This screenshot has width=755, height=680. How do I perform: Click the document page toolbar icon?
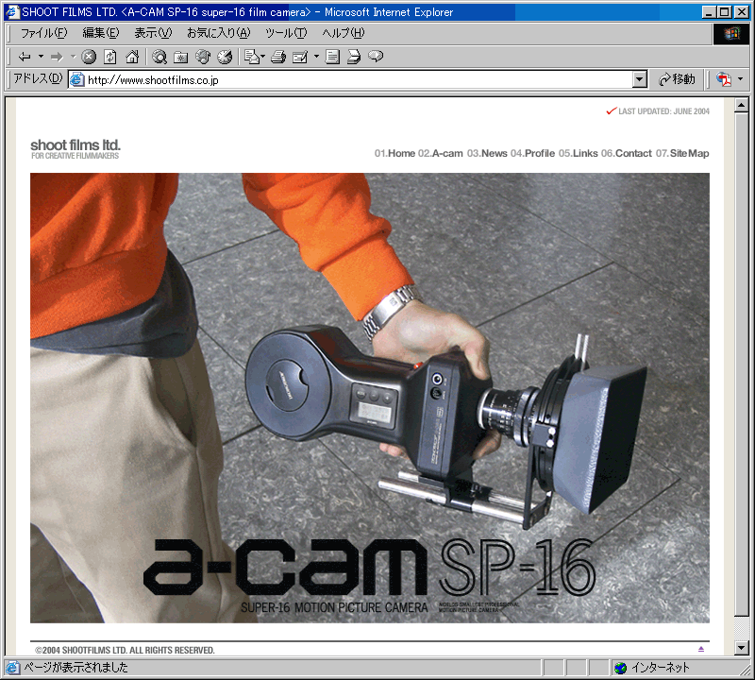(x=332, y=57)
